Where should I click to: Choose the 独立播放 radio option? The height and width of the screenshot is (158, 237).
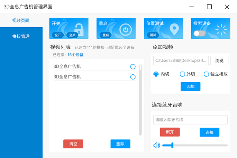point(206,74)
